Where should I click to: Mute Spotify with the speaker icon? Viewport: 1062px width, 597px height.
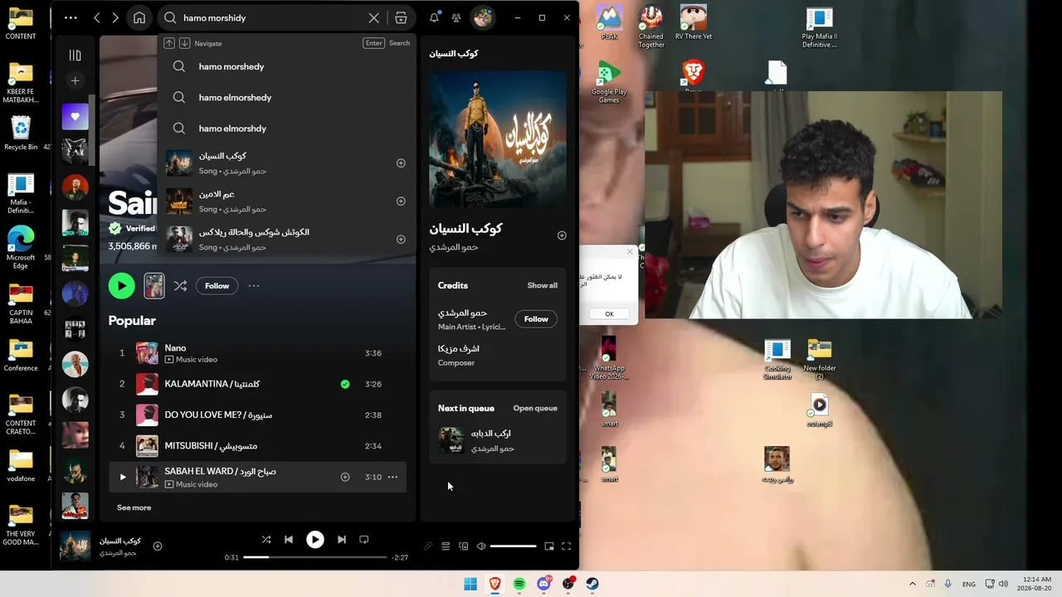point(481,546)
